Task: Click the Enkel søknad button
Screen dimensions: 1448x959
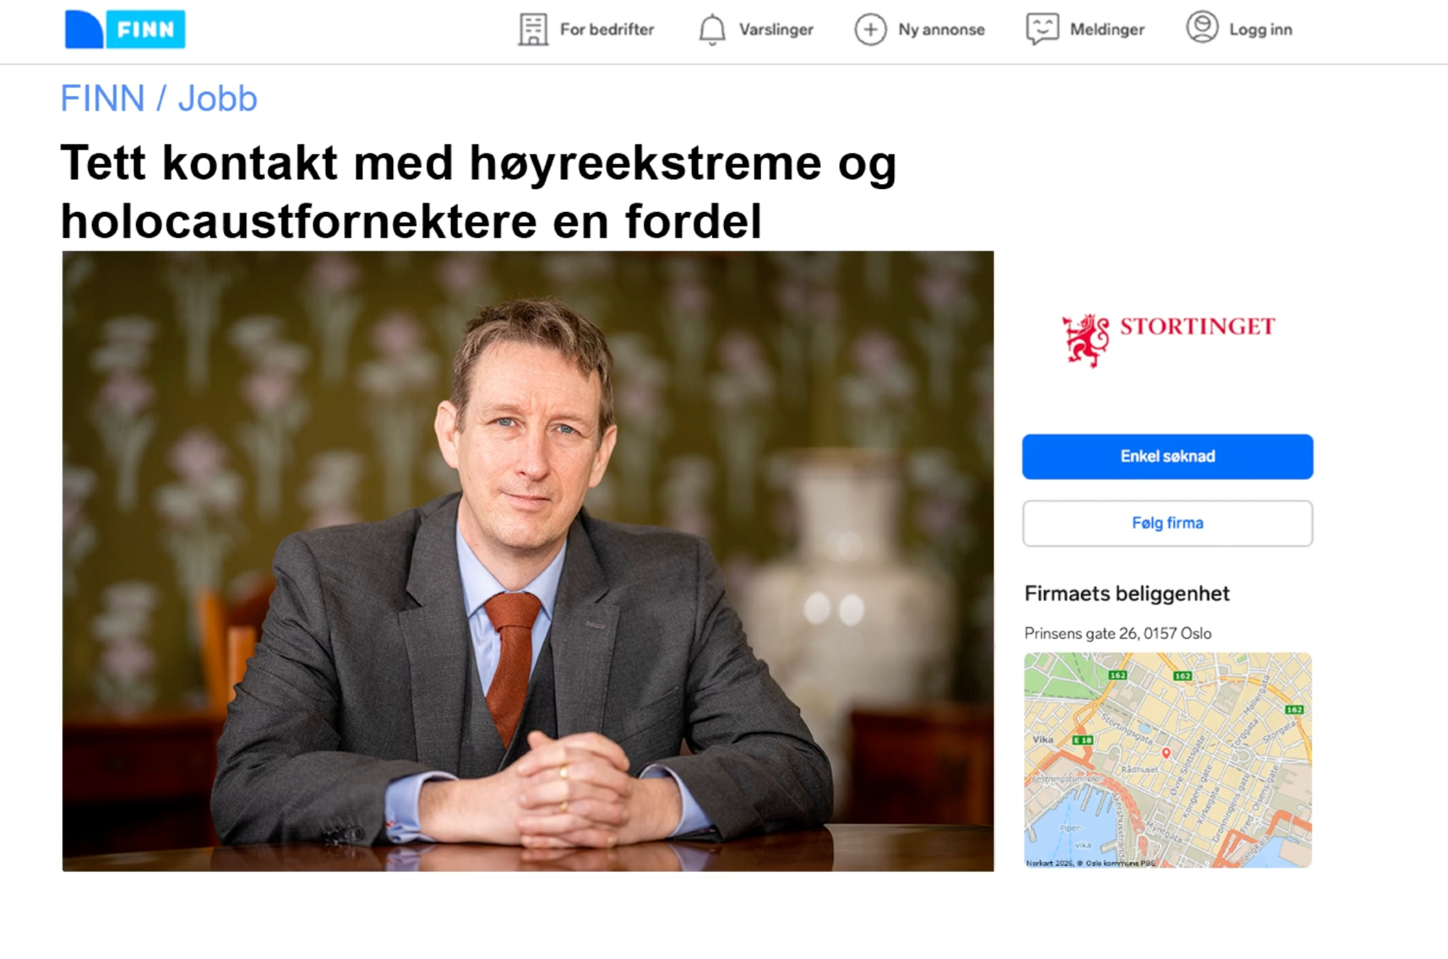Action: tap(1167, 457)
